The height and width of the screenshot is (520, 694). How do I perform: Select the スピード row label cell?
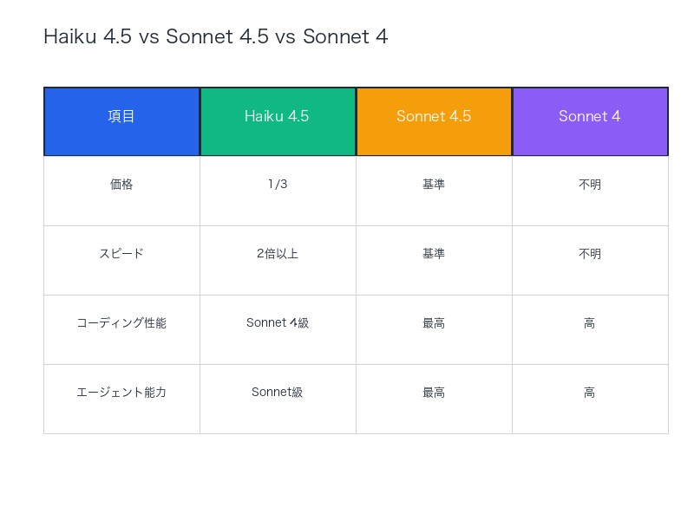tap(121, 254)
